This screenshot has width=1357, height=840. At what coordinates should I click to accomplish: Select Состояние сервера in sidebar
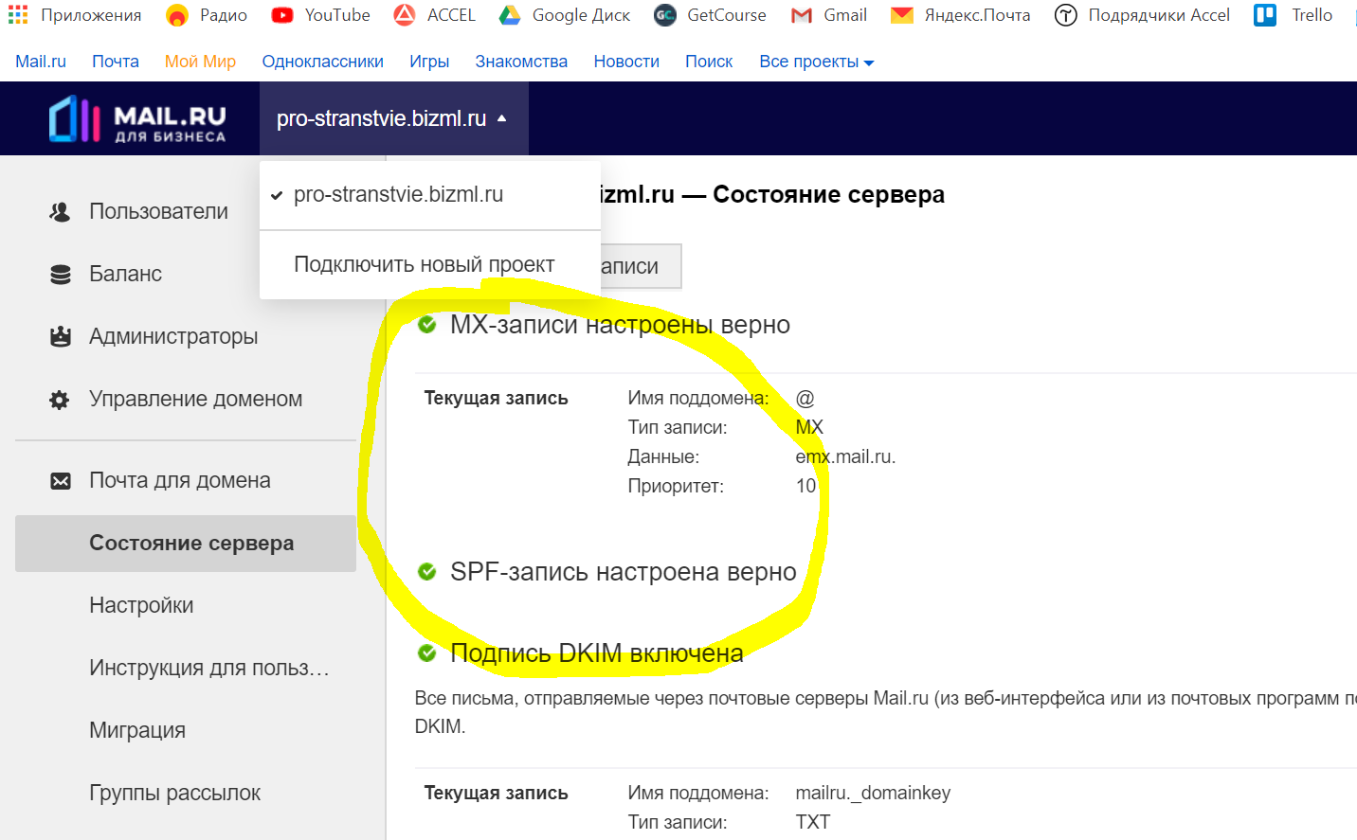(x=190, y=544)
